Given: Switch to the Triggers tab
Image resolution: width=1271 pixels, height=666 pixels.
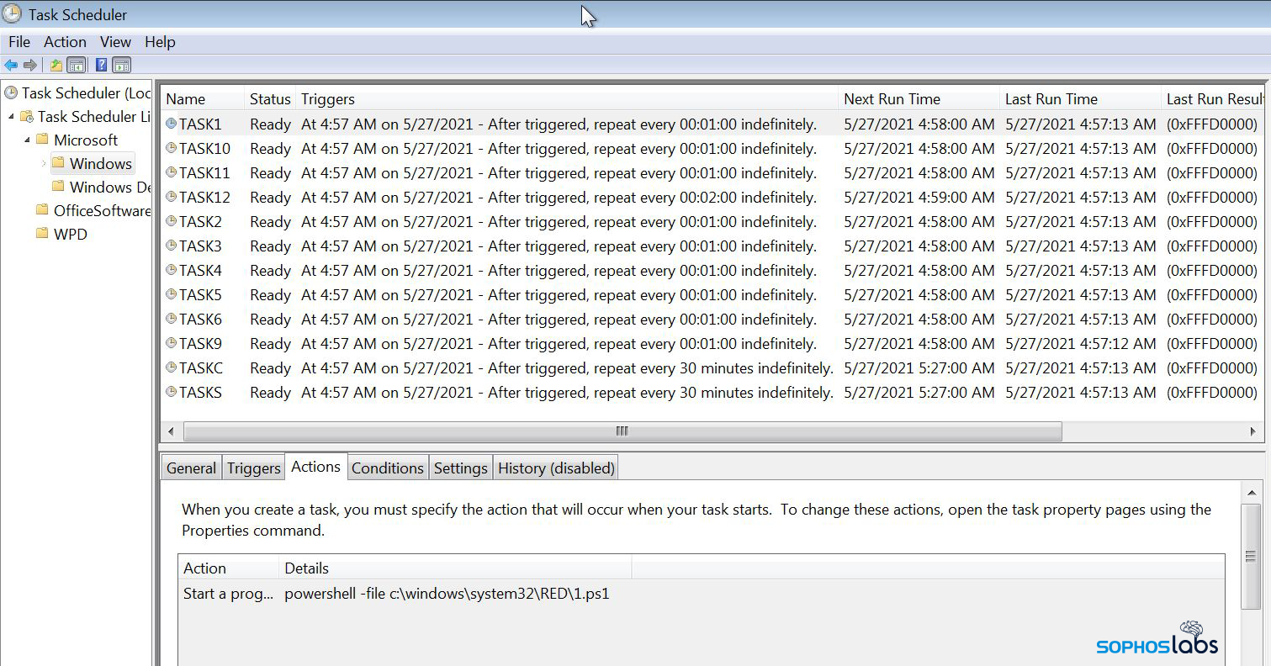Looking at the screenshot, I should click(x=253, y=468).
